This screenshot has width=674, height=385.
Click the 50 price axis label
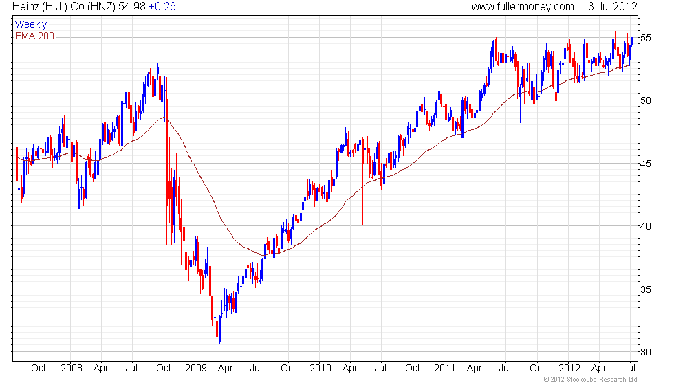646,100
